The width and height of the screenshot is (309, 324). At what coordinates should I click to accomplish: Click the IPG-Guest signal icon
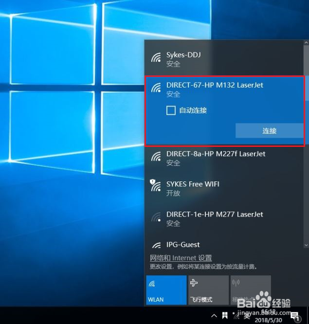(157, 245)
